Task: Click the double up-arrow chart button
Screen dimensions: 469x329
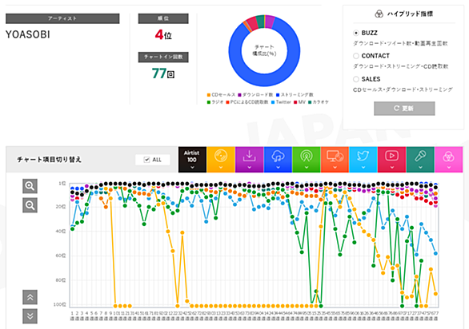Action: point(30,297)
